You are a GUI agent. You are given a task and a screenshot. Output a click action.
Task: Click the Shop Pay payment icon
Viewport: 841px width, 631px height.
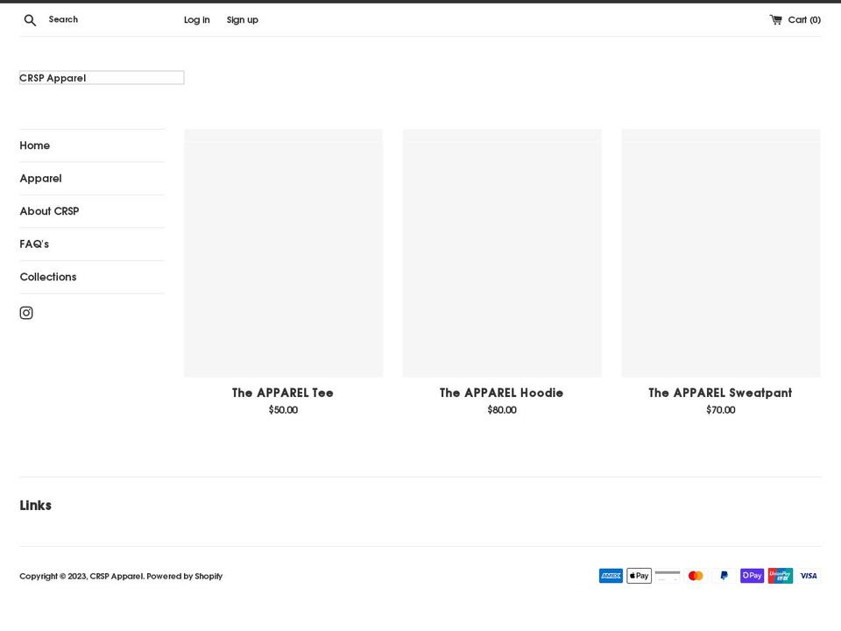coord(752,576)
